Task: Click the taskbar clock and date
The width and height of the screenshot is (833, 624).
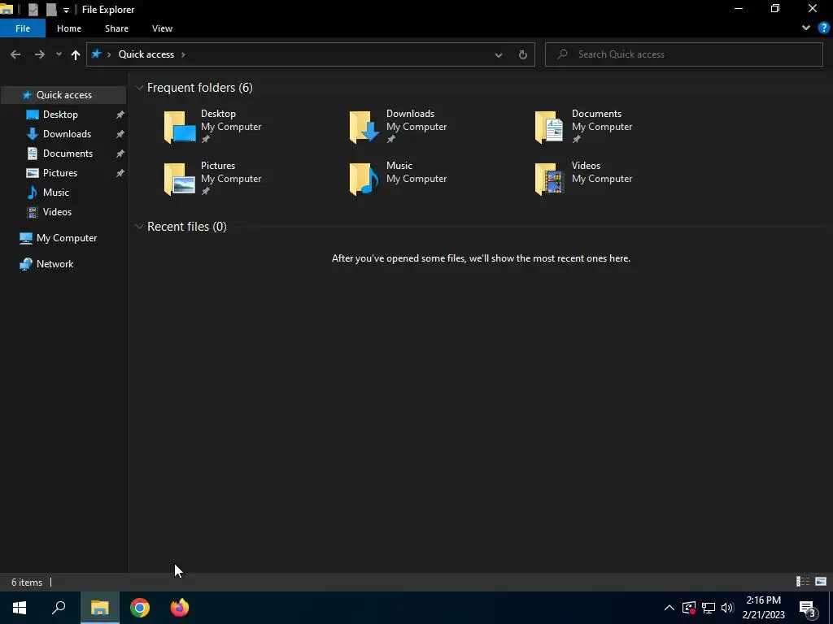Action: pyautogui.click(x=763, y=608)
